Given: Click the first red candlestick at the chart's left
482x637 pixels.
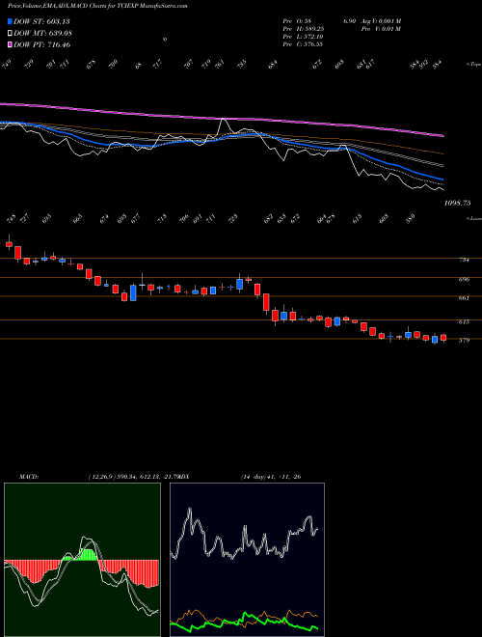Looking at the screenshot, I should [x=9, y=244].
